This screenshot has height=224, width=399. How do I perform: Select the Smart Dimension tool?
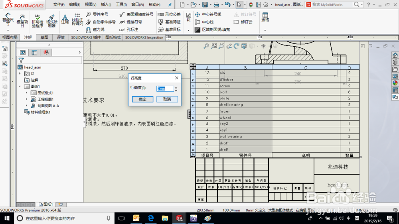(8, 19)
